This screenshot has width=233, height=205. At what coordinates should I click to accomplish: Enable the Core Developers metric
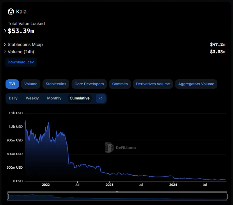[x=89, y=84]
